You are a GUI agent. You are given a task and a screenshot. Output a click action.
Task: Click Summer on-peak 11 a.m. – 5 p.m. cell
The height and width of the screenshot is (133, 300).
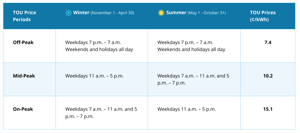point(187,109)
